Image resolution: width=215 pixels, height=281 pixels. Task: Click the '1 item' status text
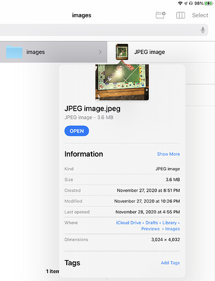52,271
